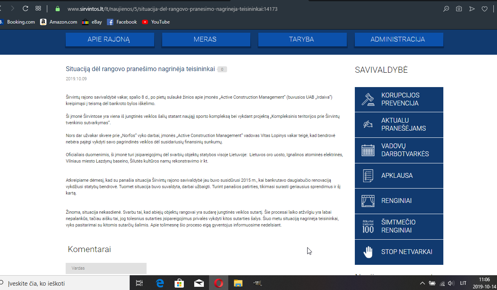Add page to bookmarks with heart icon
Screen dimensions: 497x290
tap(484, 9)
